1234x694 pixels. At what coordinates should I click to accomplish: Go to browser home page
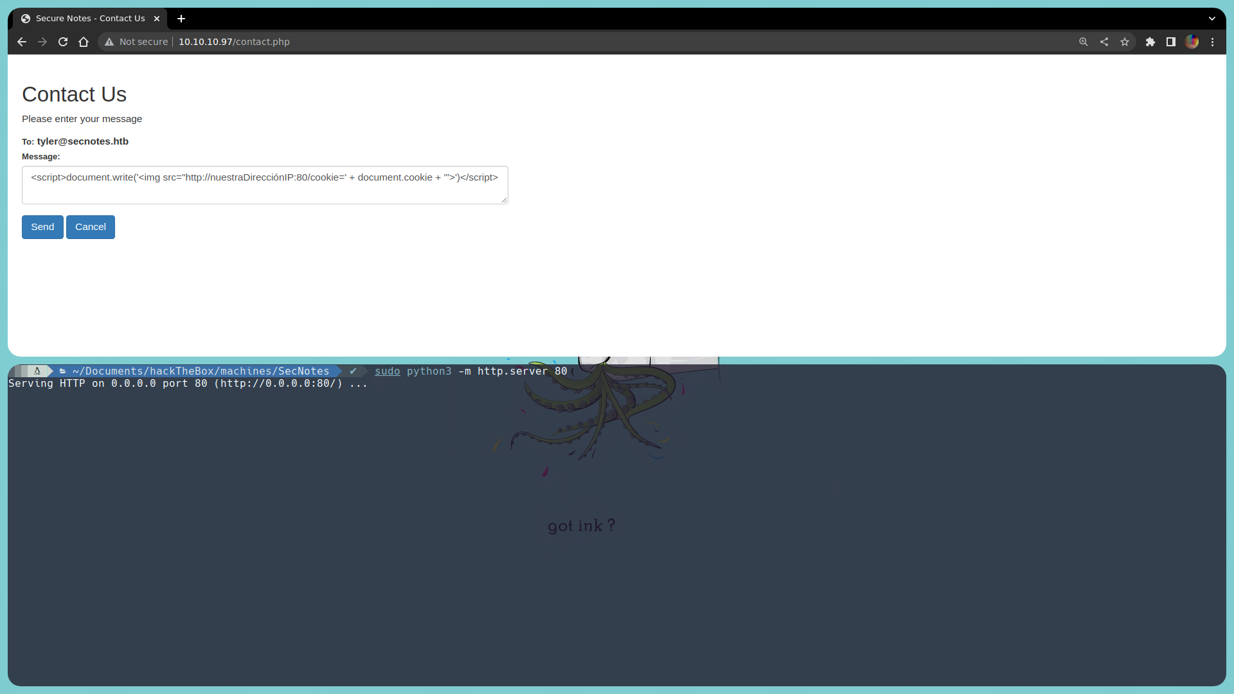tap(84, 42)
